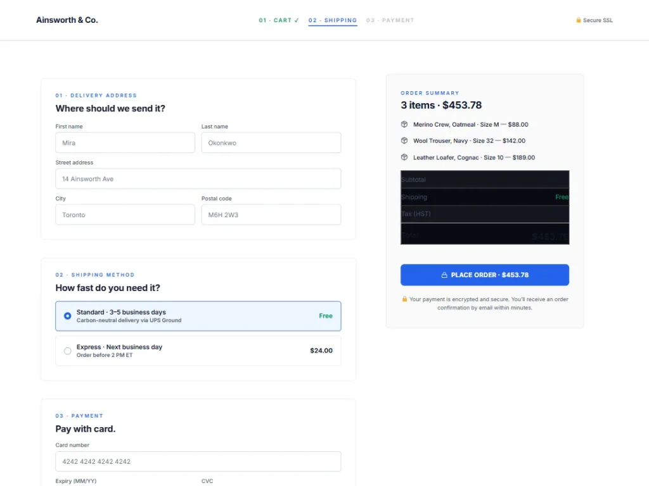This screenshot has height=486, width=649.
Task: Click the Subtotal row in order summary
Action: pyautogui.click(x=485, y=180)
